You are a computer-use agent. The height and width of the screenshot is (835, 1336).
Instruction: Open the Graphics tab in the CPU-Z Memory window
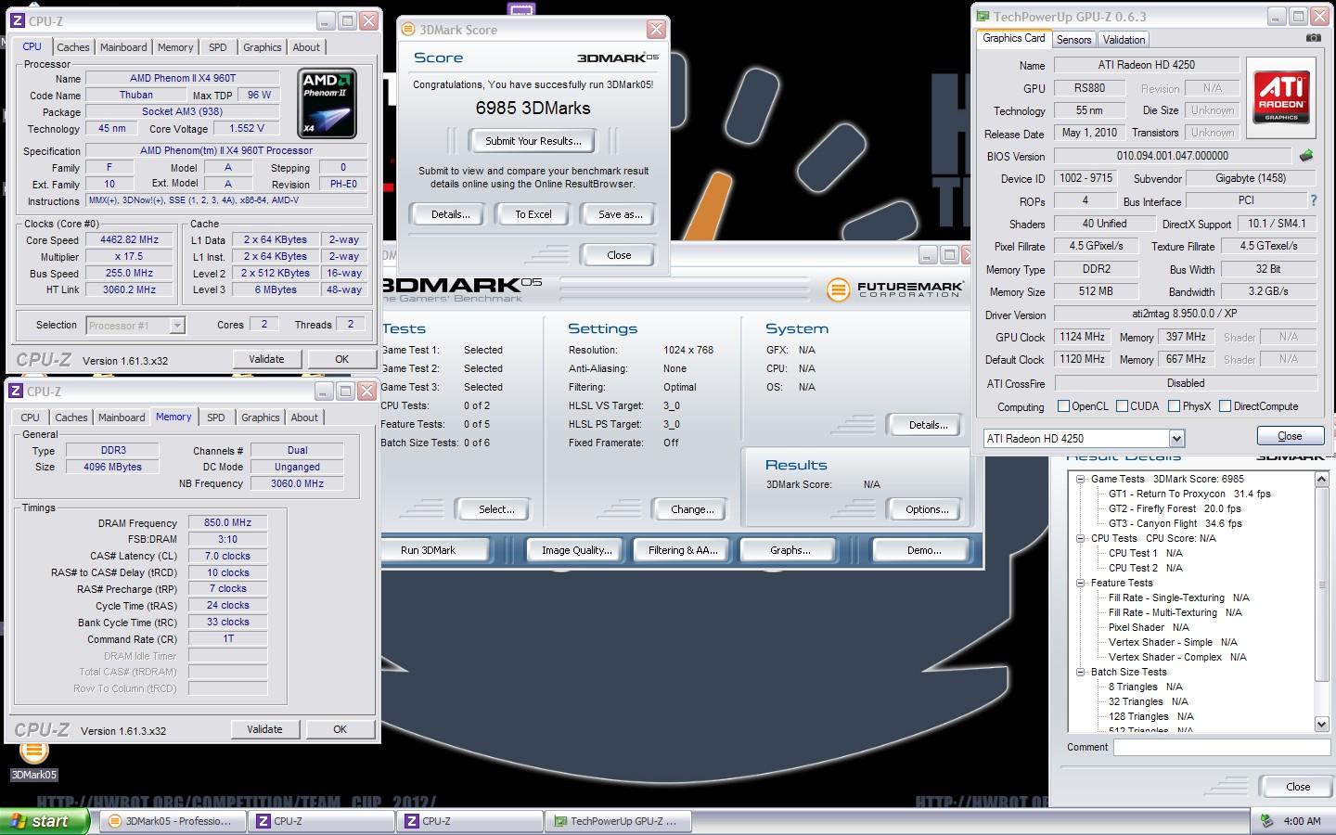pos(260,417)
